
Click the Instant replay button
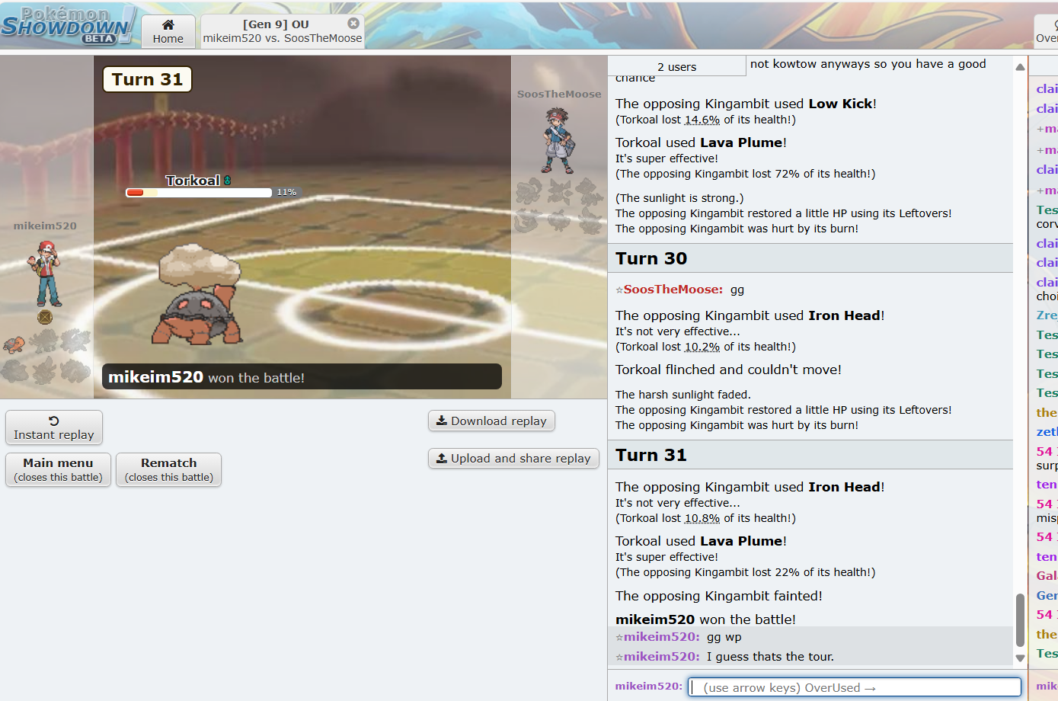54,427
